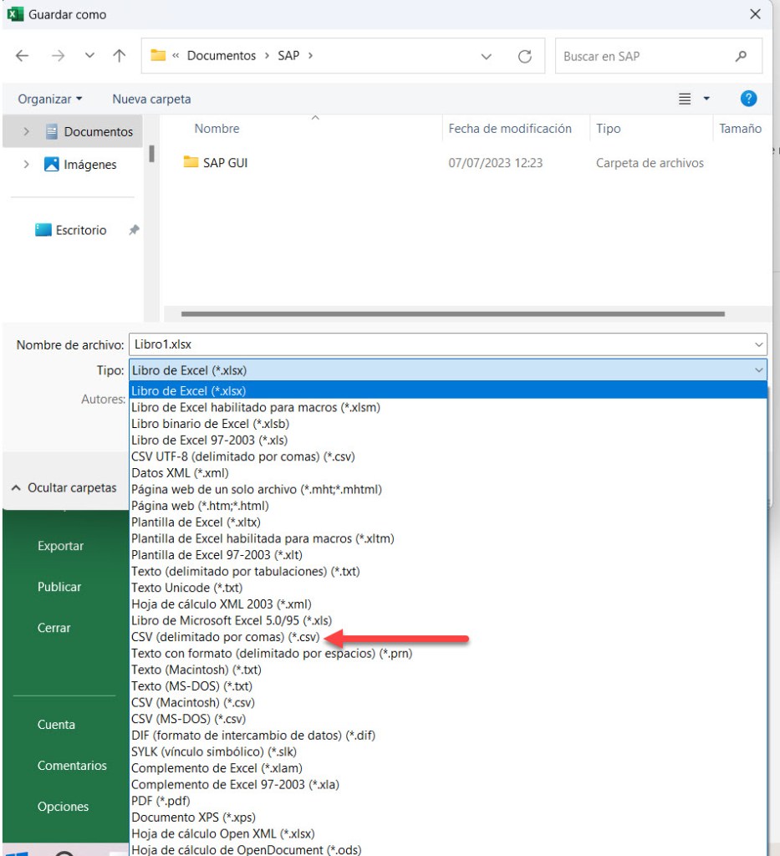Viewport: 780px width, 856px height.
Task: Expand the Imágenes tree node
Action: (27, 165)
